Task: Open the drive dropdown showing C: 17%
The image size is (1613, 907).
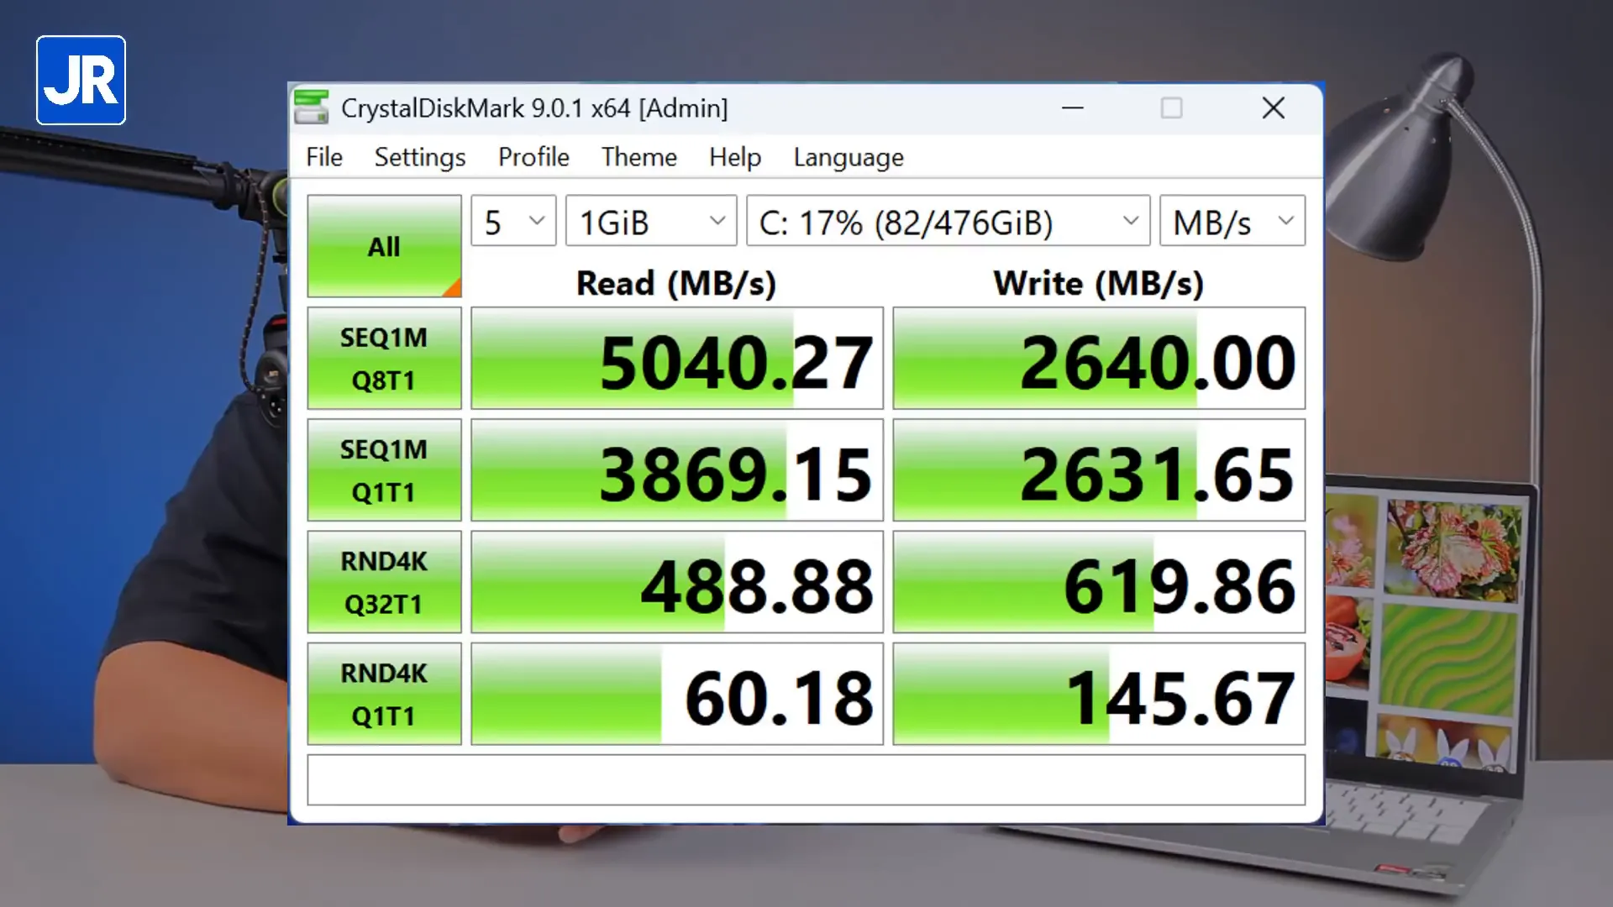Action: coord(948,221)
